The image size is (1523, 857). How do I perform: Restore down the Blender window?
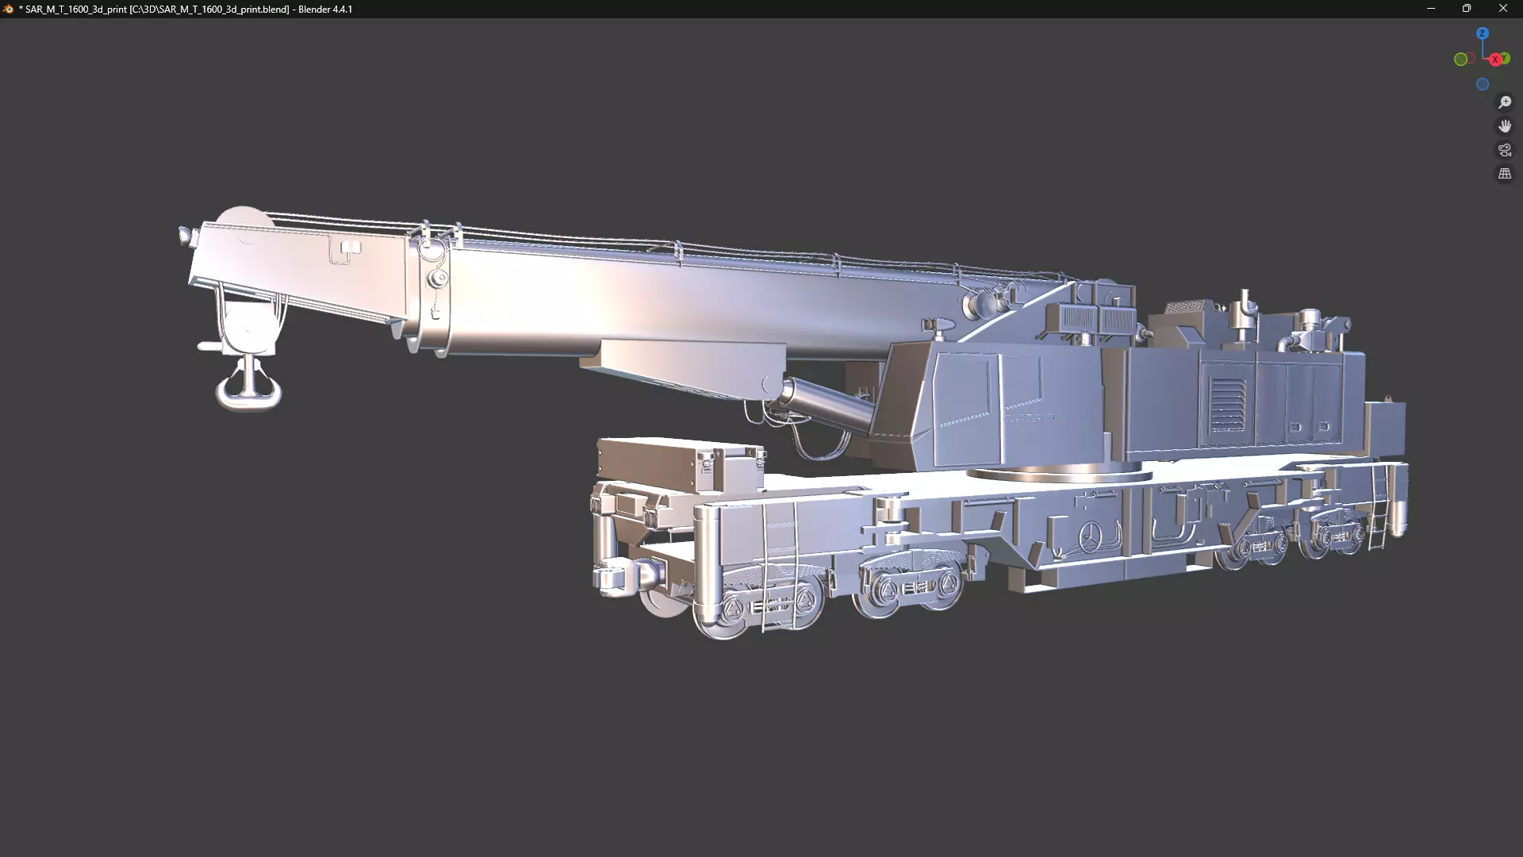(1467, 9)
